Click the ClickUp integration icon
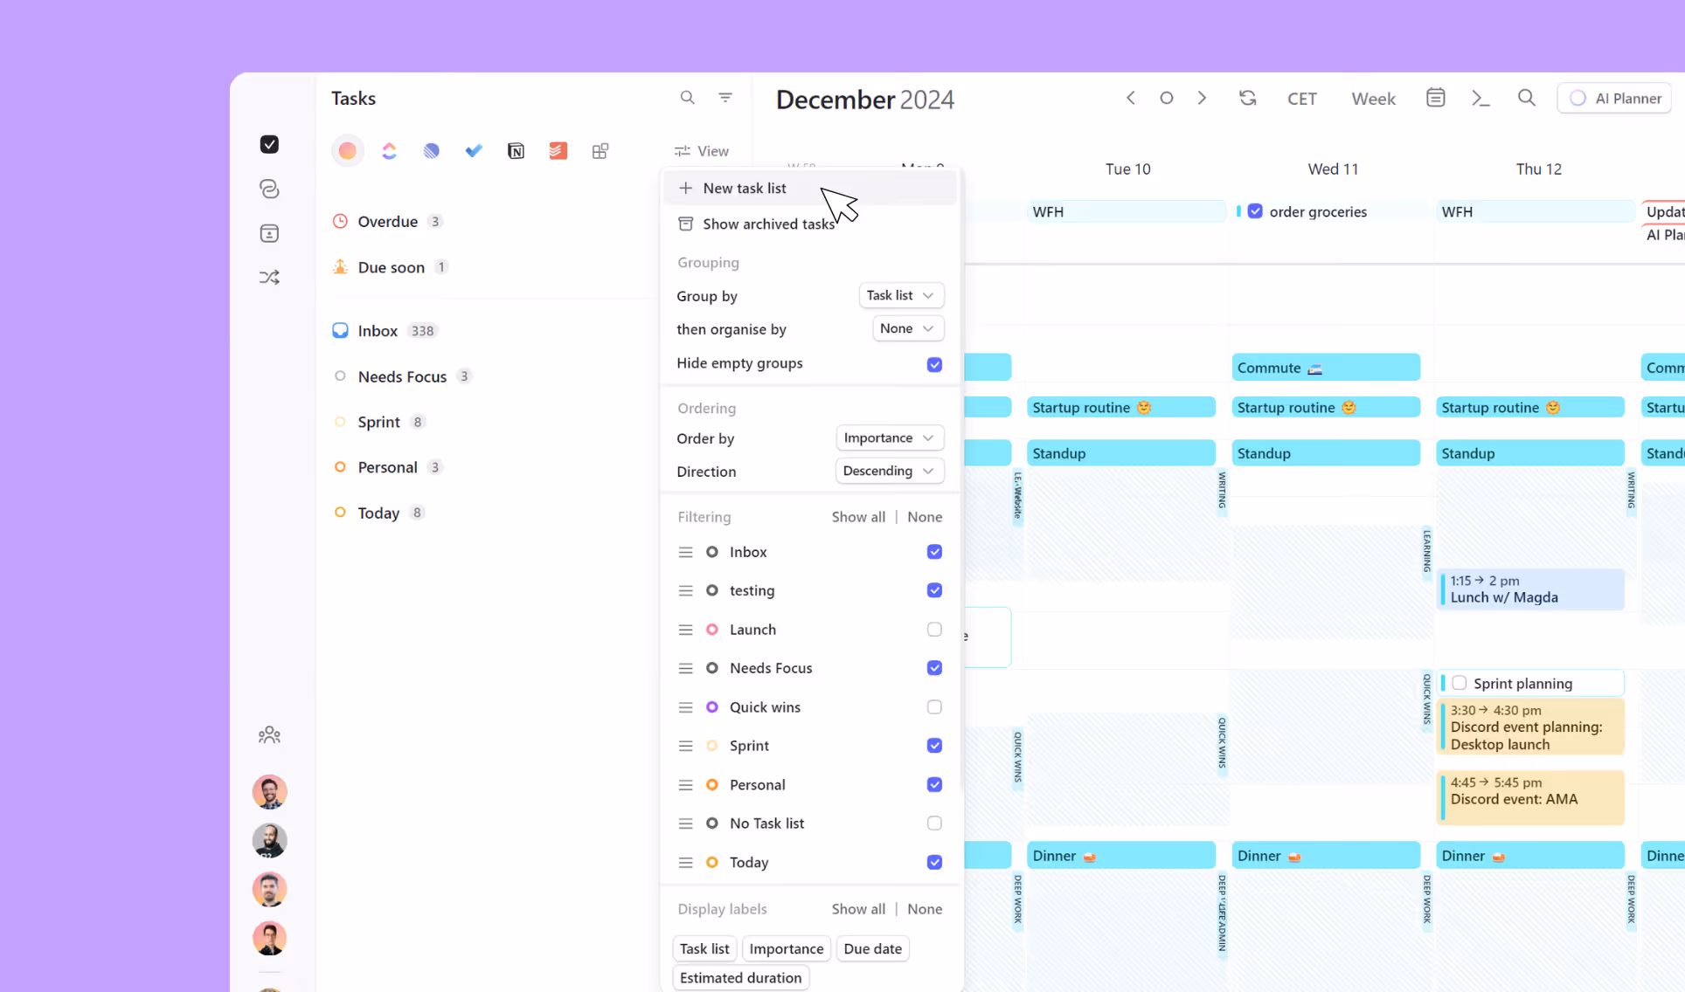 click(389, 151)
